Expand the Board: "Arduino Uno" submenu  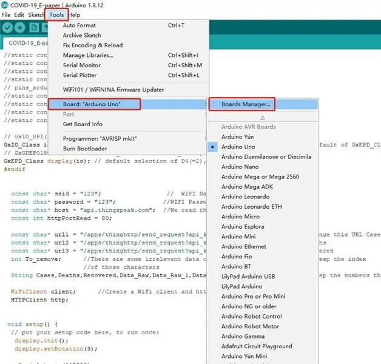(128, 104)
